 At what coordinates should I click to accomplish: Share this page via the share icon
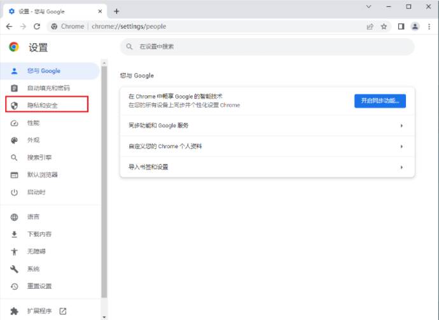(x=370, y=26)
